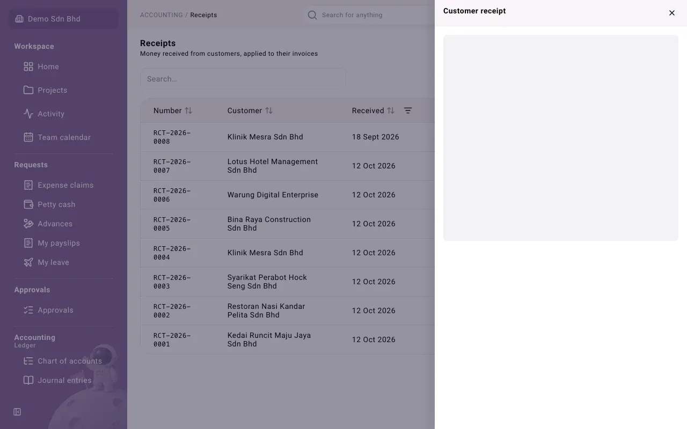Focus the Receipts table search field
The height and width of the screenshot is (429, 687).
243,79
